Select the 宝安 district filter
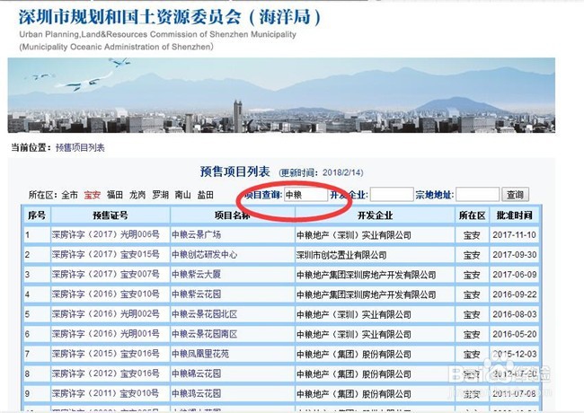This screenshot has height=413, width=584. pos(92,195)
